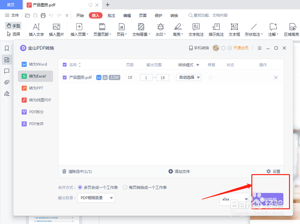Click the 高亮 highlighter tool

(x=178, y=30)
